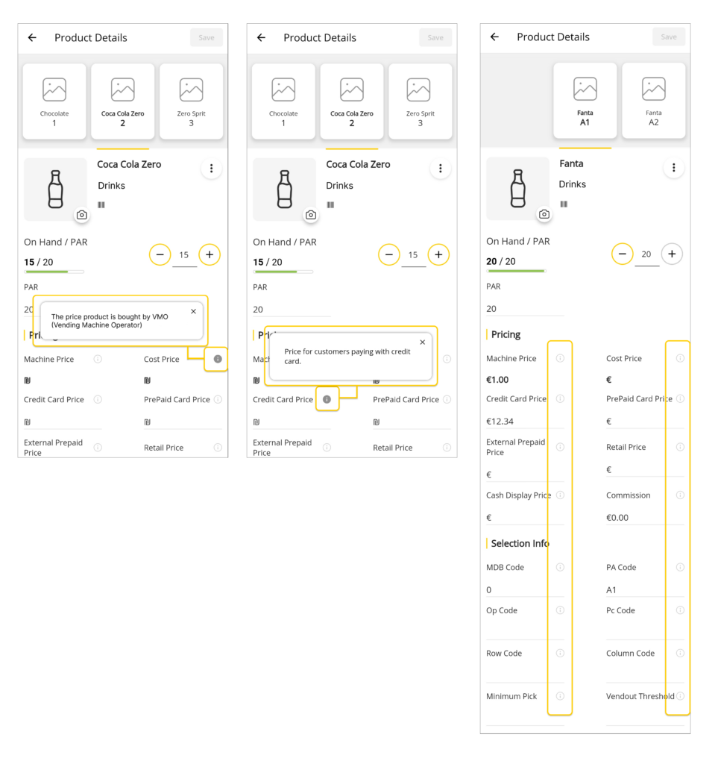Screen dimensions: 718x764
Task: Click the PAR field on the middle screen
Action: [292, 310]
